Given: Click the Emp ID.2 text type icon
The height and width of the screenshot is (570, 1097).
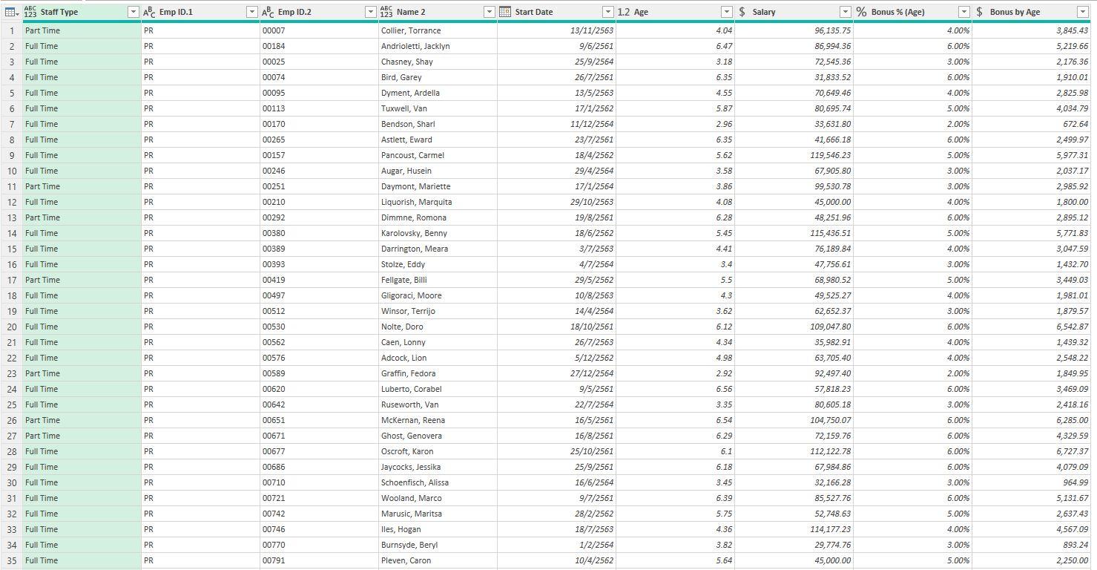Looking at the screenshot, I should [268, 12].
